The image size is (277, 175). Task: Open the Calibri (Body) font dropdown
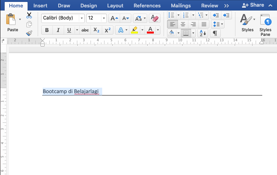point(82,18)
